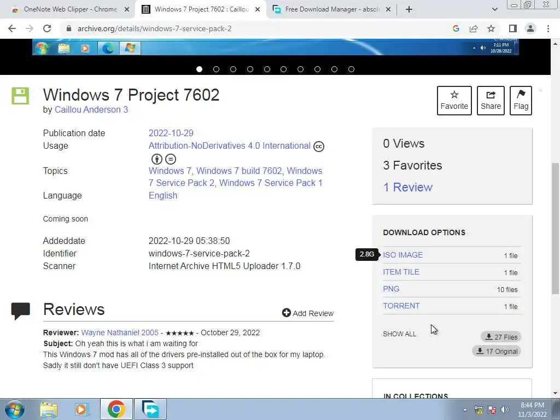Download the 17 Original files button

tap(497, 351)
